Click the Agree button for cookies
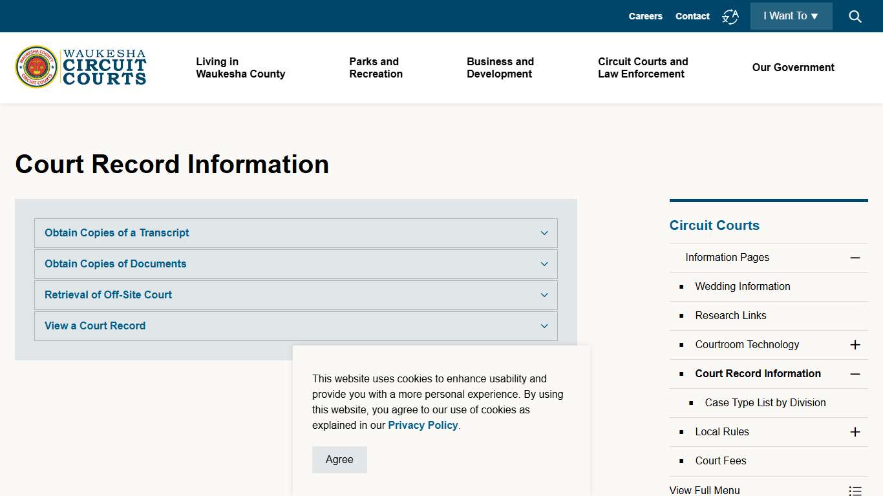The height and width of the screenshot is (496, 883). 339,459
